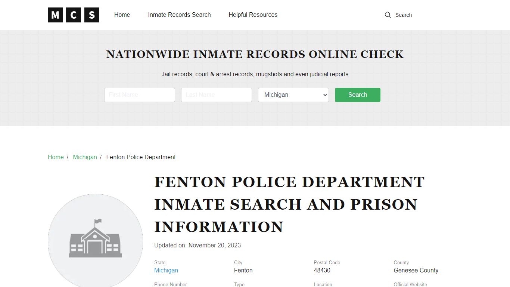The image size is (510, 287).
Task: Click the Home breadcrumb link
Action: click(x=56, y=157)
